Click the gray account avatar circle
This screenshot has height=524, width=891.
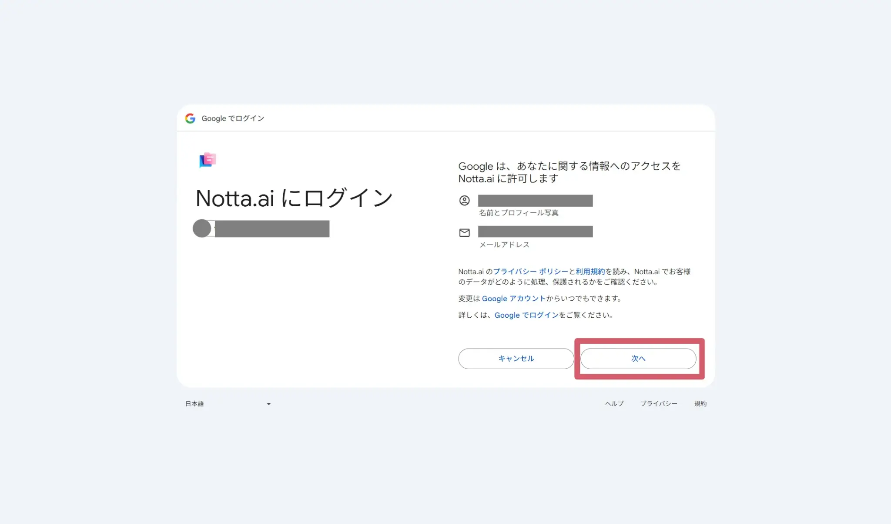pyautogui.click(x=202, y=228)
